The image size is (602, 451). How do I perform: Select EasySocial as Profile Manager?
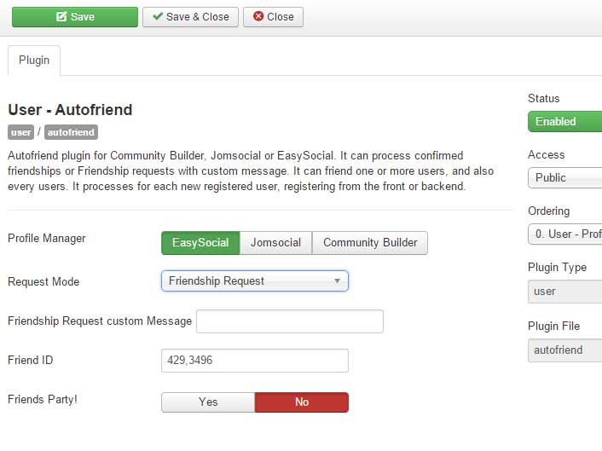[x=200, y=243]
